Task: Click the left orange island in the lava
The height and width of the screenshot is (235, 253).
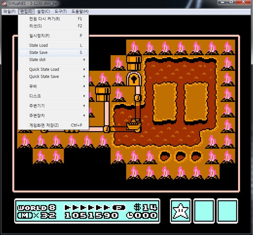Action: pyautogui.click(x=165, y=103)
